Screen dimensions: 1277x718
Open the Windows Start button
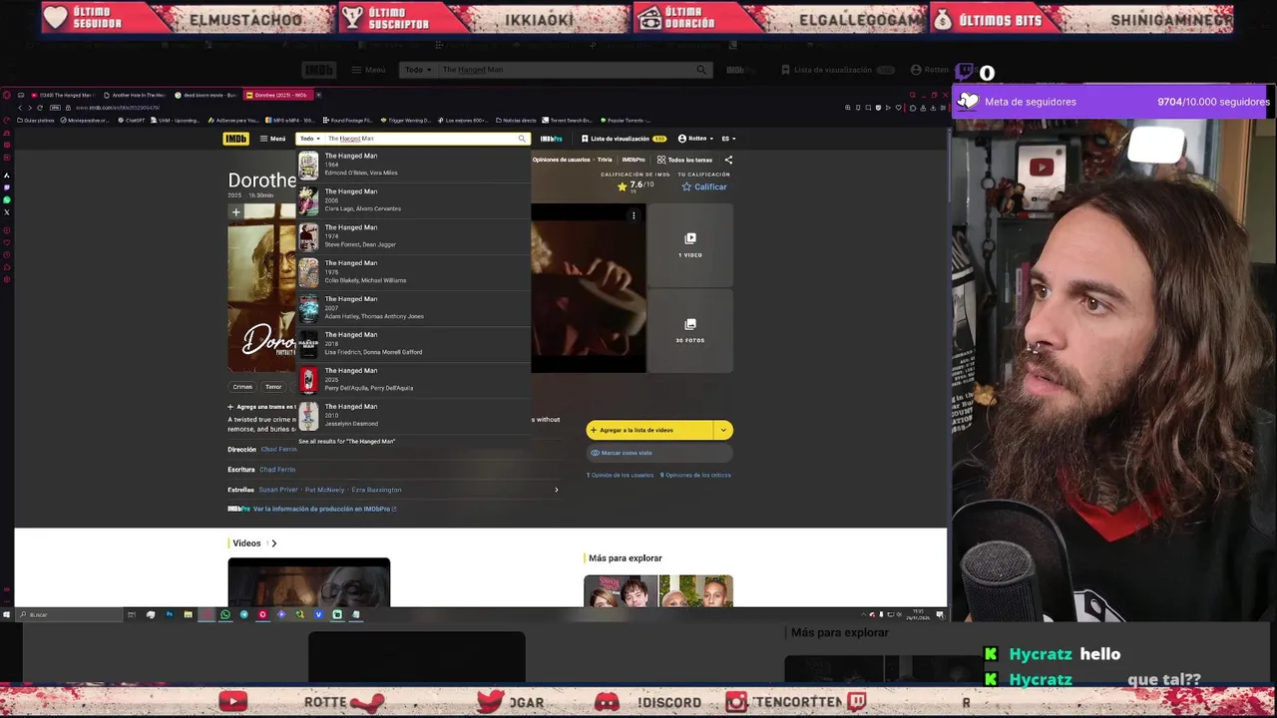pyautogui.click(x=6, y=614)
